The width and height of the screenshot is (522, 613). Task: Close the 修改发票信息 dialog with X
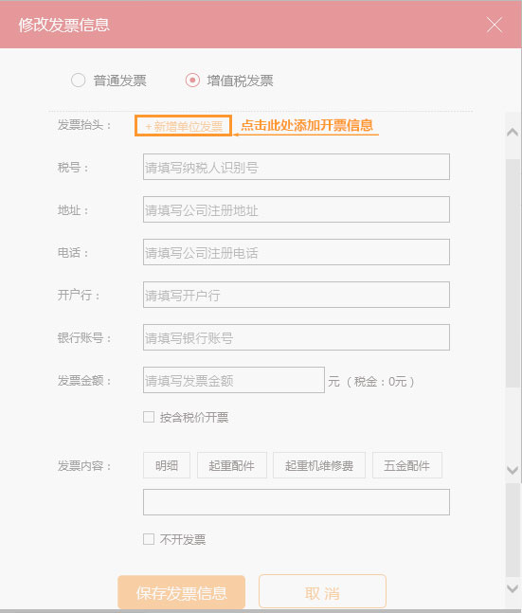495,25
